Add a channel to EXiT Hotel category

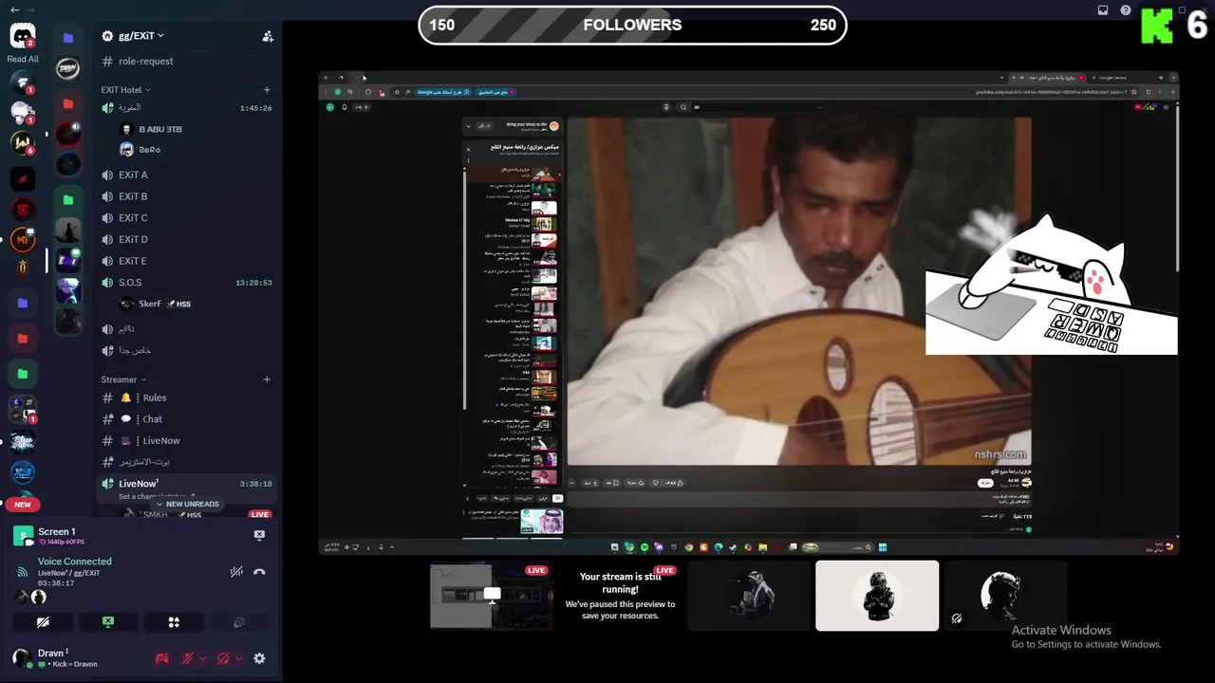click(x=267, y=90)
